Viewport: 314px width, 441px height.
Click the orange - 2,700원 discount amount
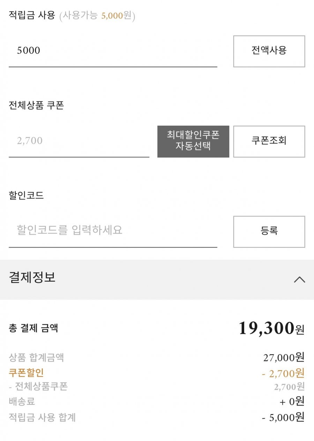coord(283,373)
